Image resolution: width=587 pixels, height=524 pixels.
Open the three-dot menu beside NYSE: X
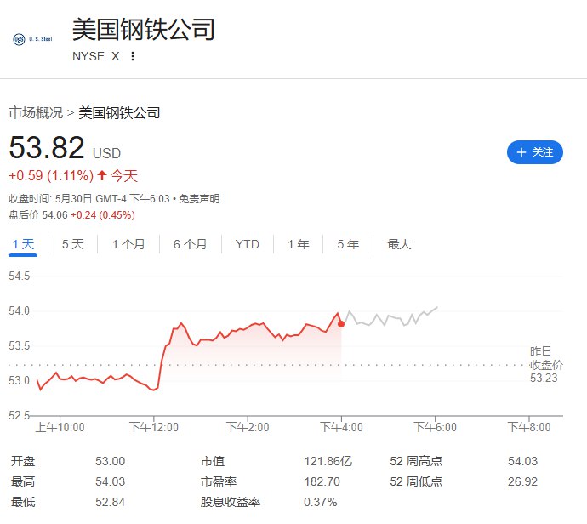(133, 56)
